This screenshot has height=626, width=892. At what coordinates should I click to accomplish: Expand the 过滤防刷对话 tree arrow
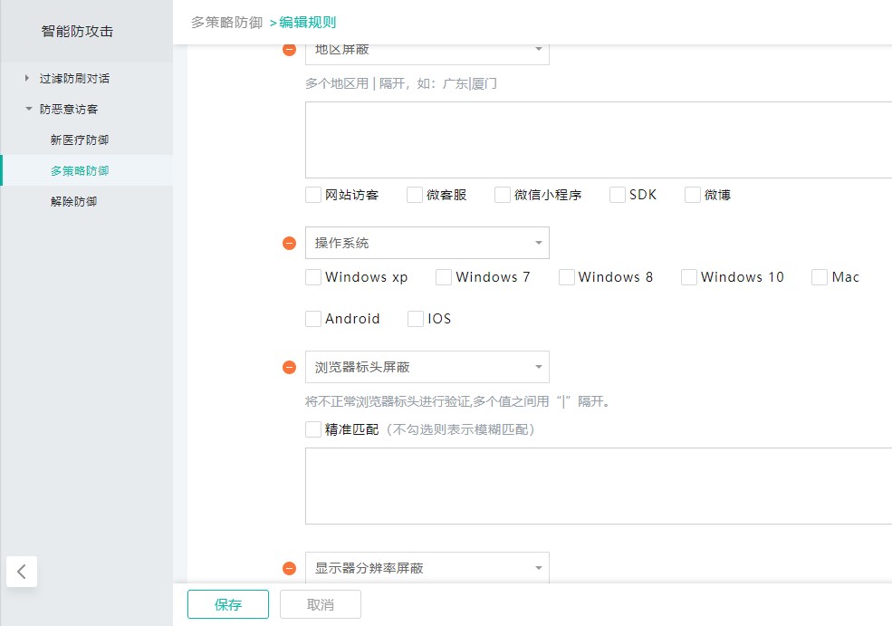28,79
